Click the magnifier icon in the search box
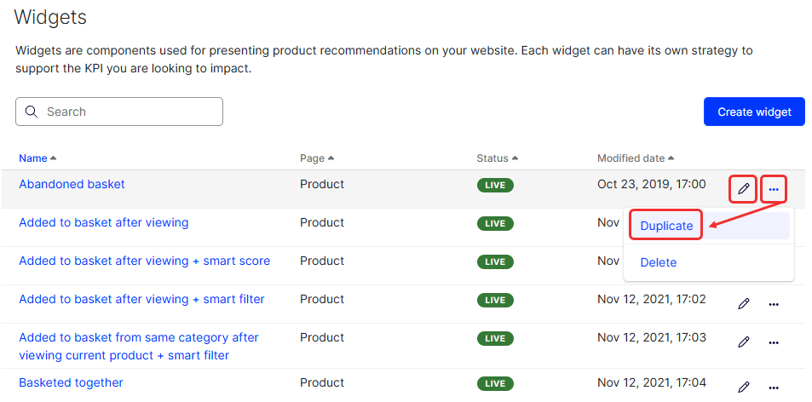 tap(31, 112)
